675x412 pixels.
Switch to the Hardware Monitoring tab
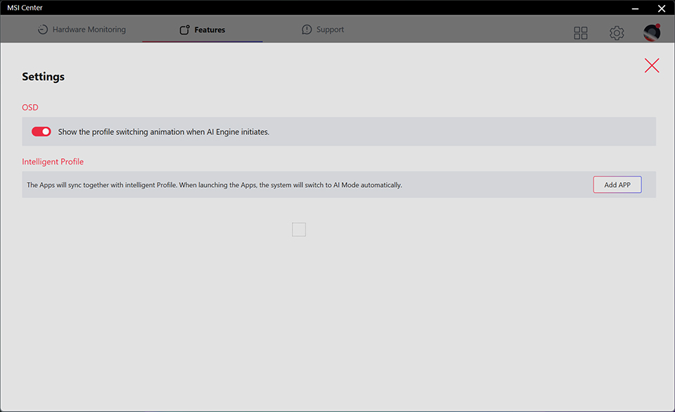[x=89, y=30]
